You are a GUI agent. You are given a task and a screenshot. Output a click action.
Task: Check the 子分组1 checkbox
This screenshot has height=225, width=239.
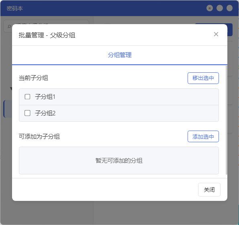click(27, 97)
